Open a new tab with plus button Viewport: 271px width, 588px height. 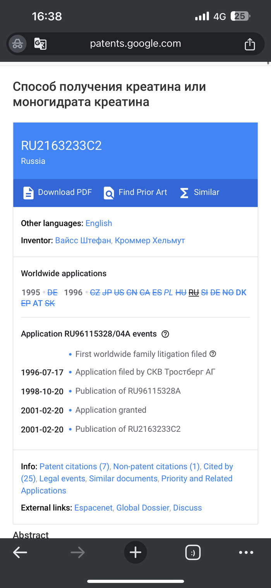click(135, 552)
